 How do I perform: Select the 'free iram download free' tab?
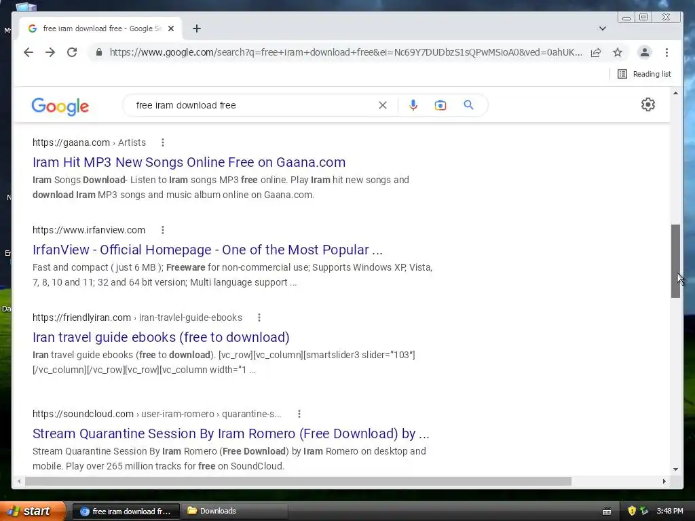[x=100, y=28]
